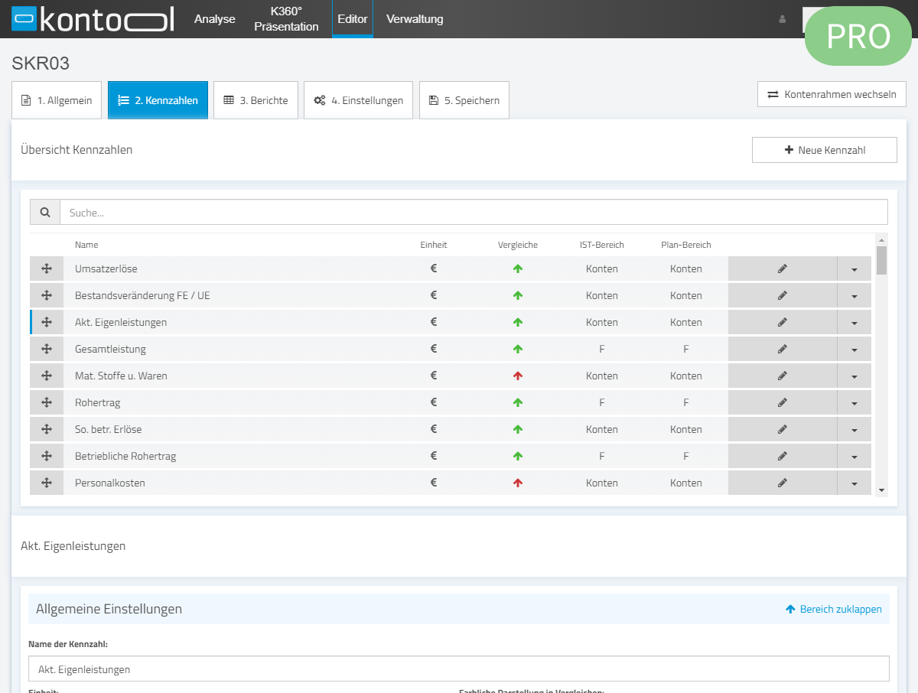The image size is (918, 693).
Task: Click the move handle beside Personalkosten
Action: [47, 483]
